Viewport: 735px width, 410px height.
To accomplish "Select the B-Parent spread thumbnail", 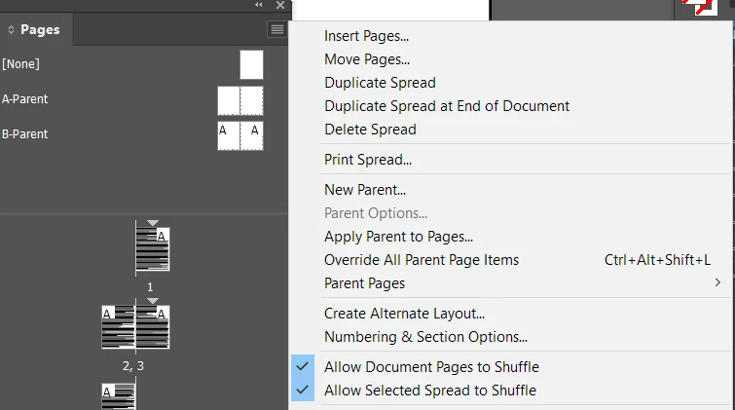I will pyautogui.click(x=240, y=135).
